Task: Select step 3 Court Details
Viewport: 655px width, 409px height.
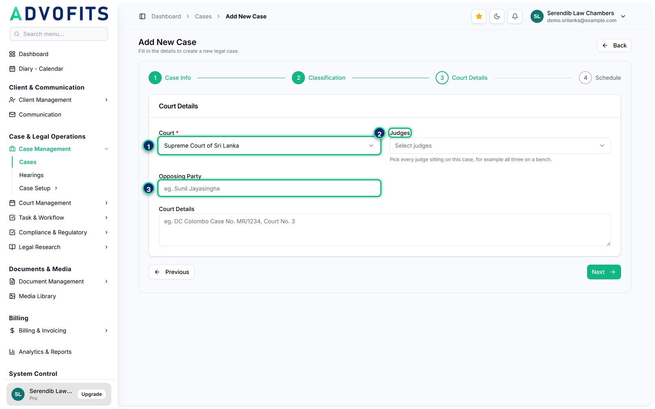Action: tap(461, 78)
